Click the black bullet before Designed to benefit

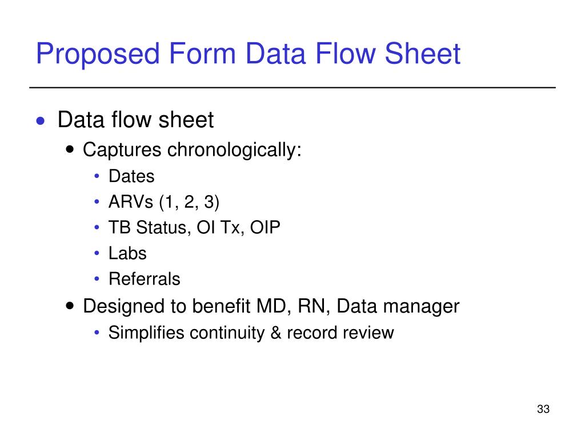tap(69, 306)
